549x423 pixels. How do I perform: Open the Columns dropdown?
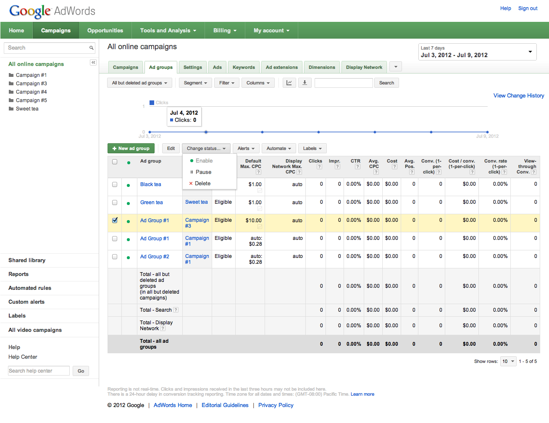pos(258,83)
